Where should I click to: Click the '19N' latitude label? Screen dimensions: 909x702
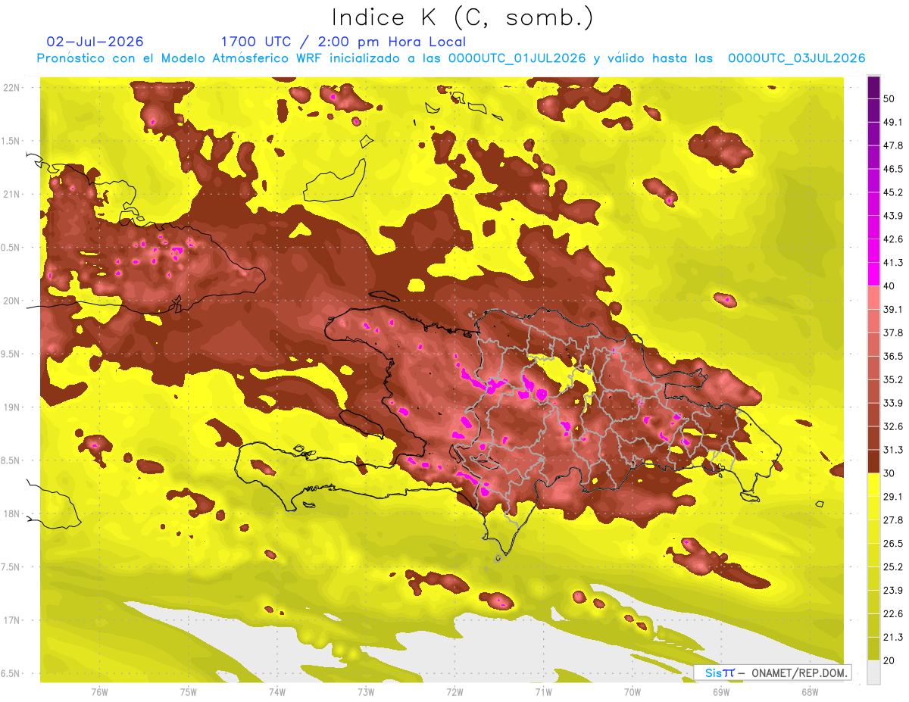(12, 407)
